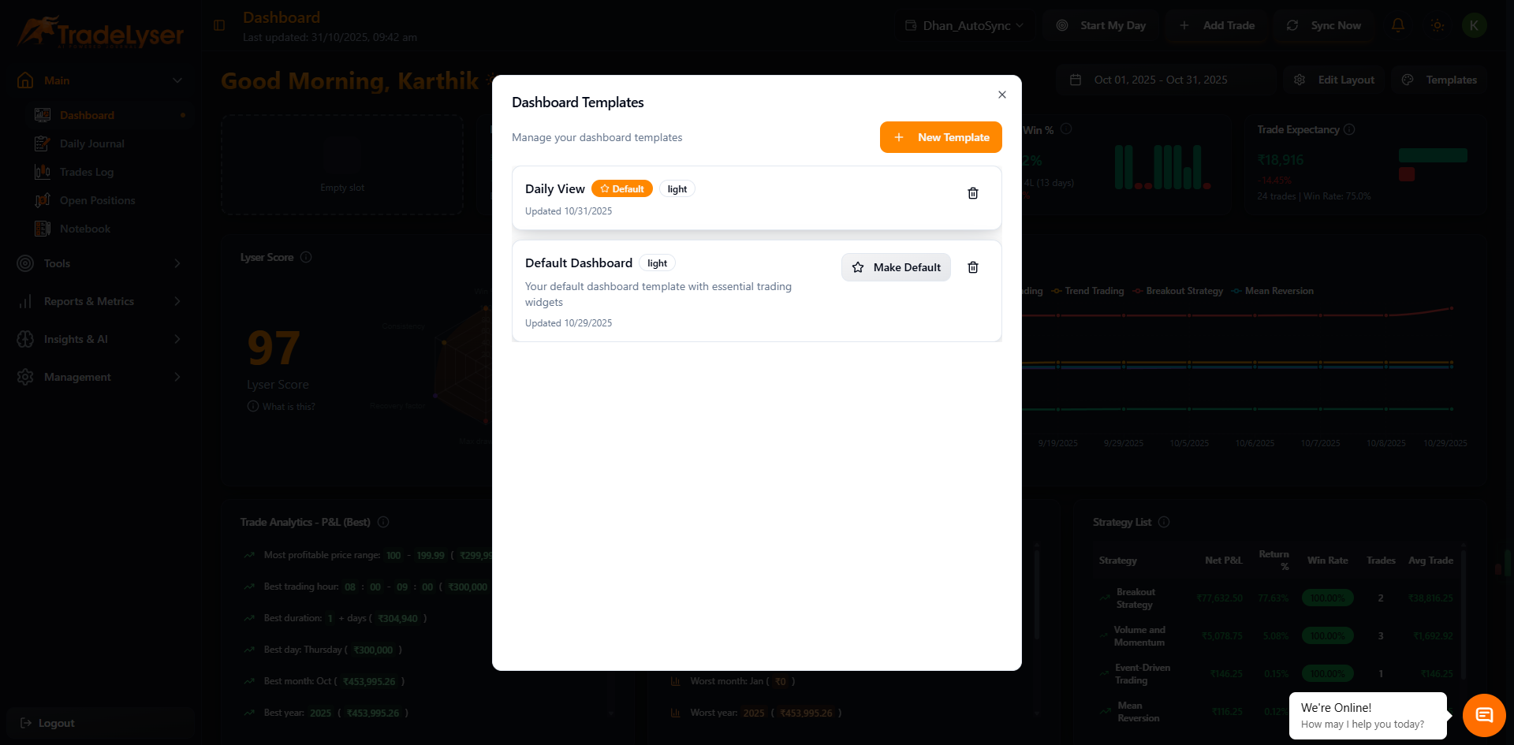1514x745 pixels.
Task: Delete the Default Dashboard template
Action: [x=972, y=267]
